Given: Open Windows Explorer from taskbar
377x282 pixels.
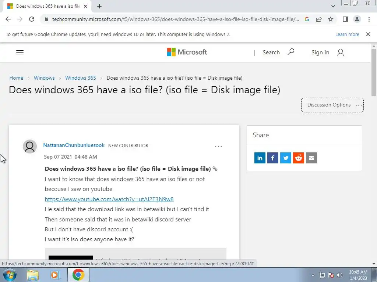Looking at the screenshot, I should pyautogui.click(x=33, y=275).
